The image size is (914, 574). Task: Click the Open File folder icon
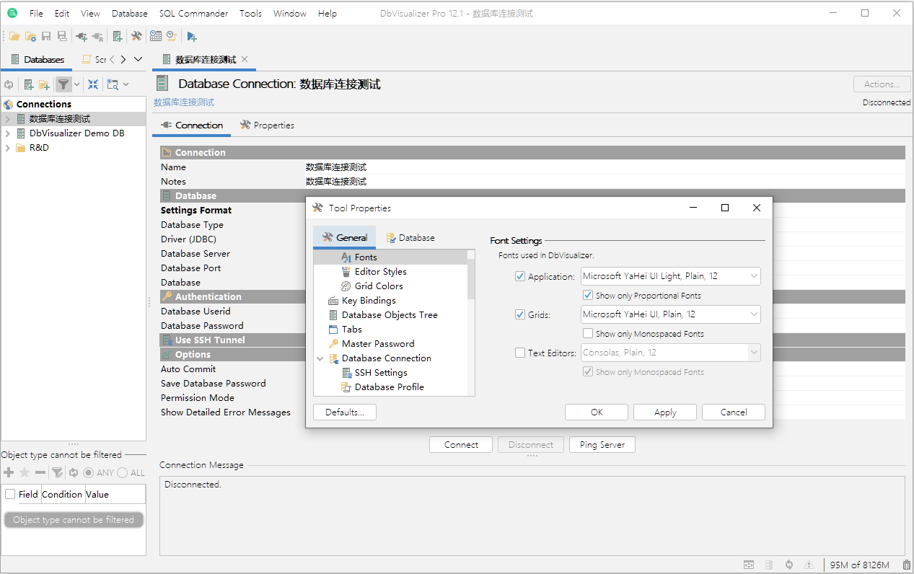pyautogui.click(x=14, y=36)
